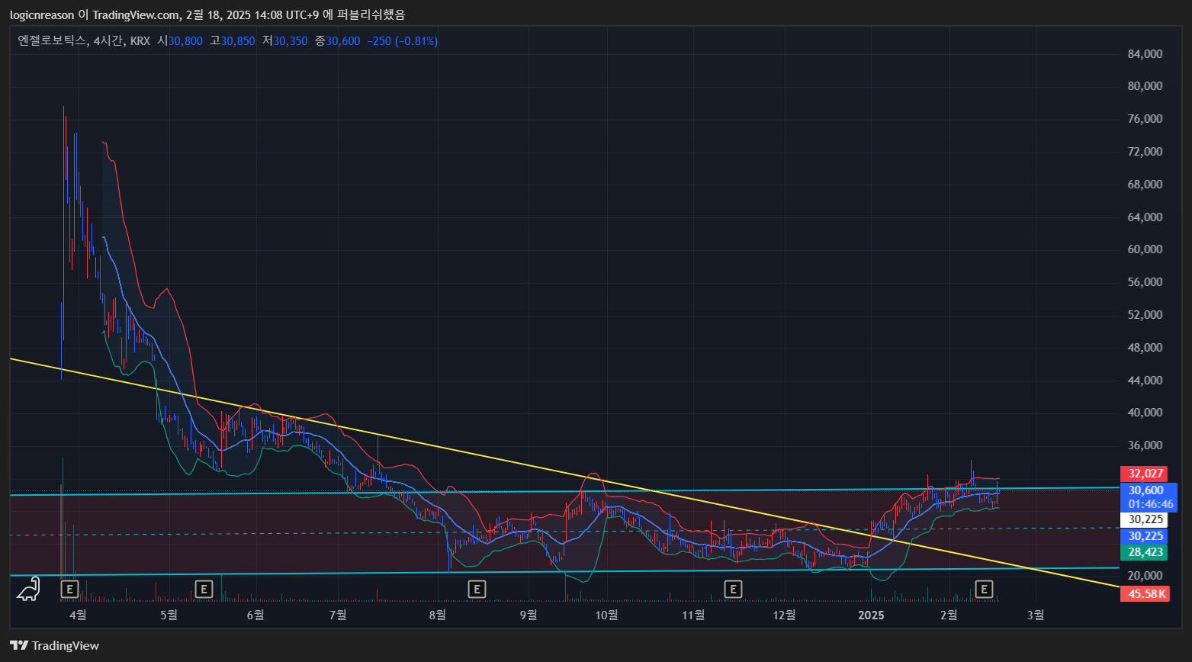Open the E marker right of 2월
The width and height of the screenshot is (1192, 662).
pyautogui.click(x=985, y=589)
